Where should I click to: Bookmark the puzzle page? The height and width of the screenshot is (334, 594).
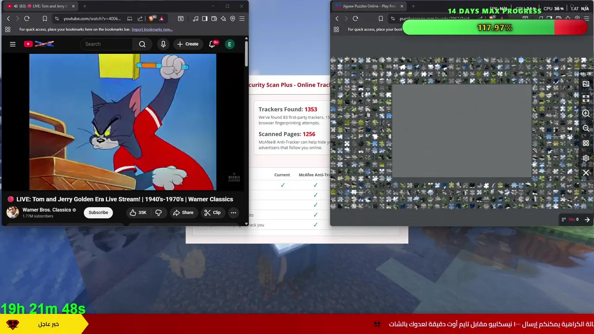point(381,19)
